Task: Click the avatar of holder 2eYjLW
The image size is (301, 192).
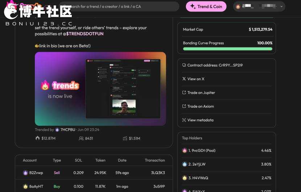Action: [185, 164]
